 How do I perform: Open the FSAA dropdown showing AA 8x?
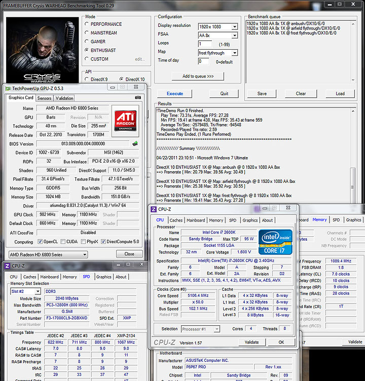[x=234, y=35]
